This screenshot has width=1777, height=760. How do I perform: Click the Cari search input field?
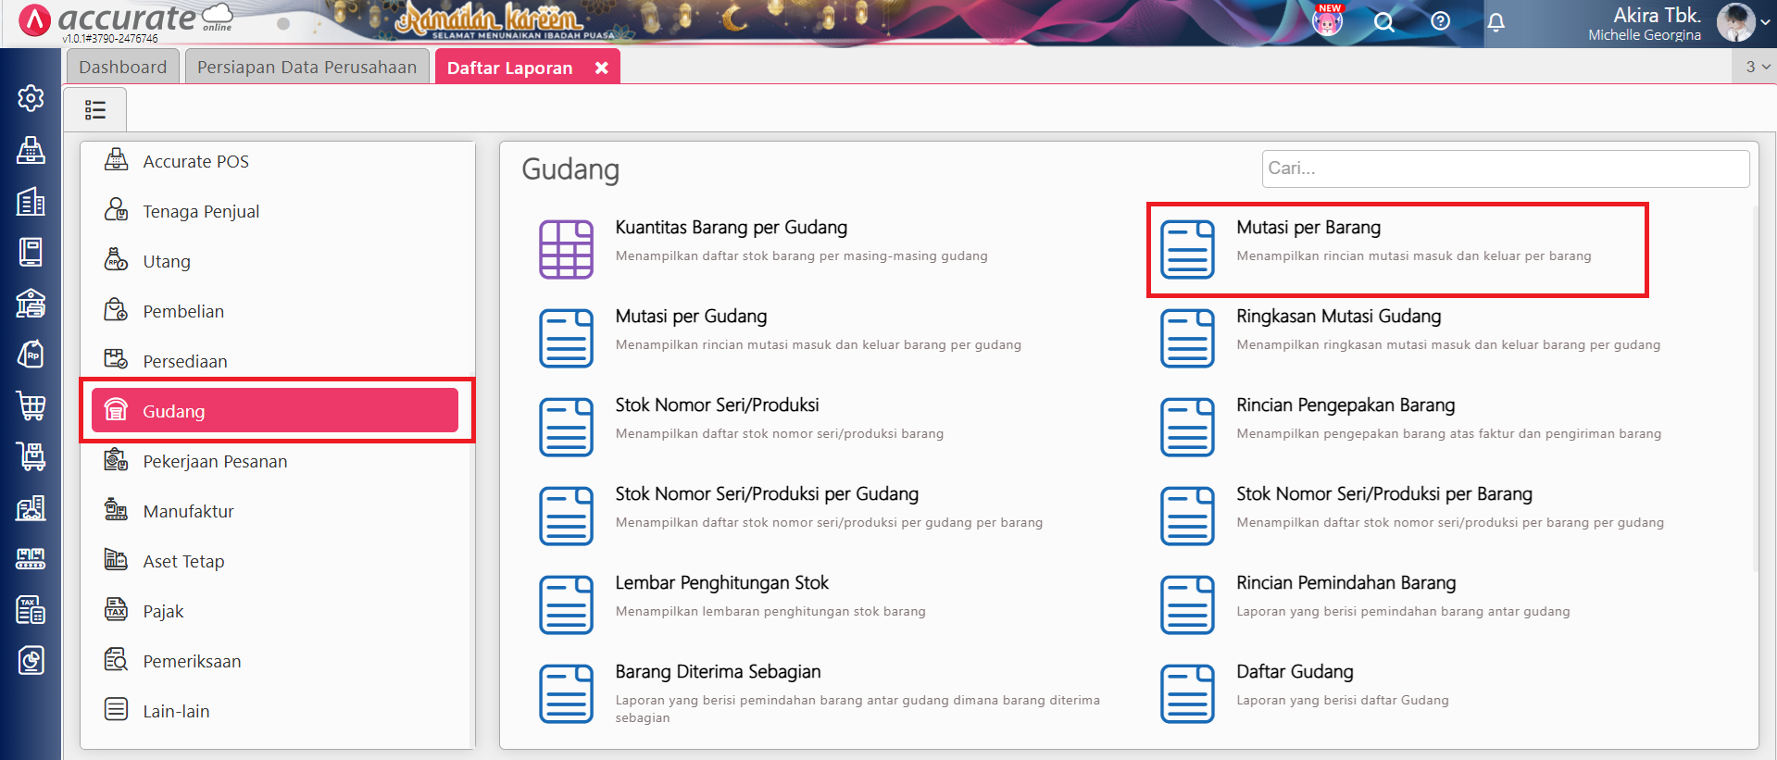1505,168
